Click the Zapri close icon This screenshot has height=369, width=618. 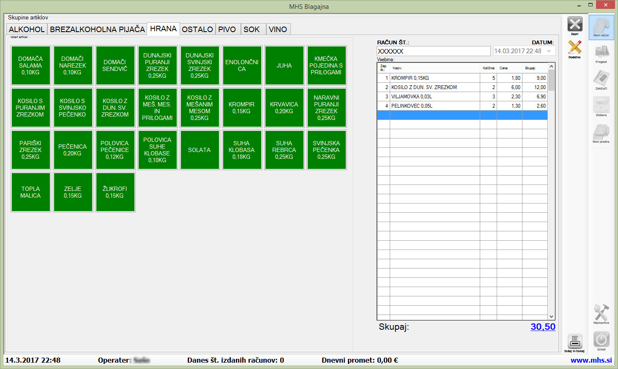point(574,24)
